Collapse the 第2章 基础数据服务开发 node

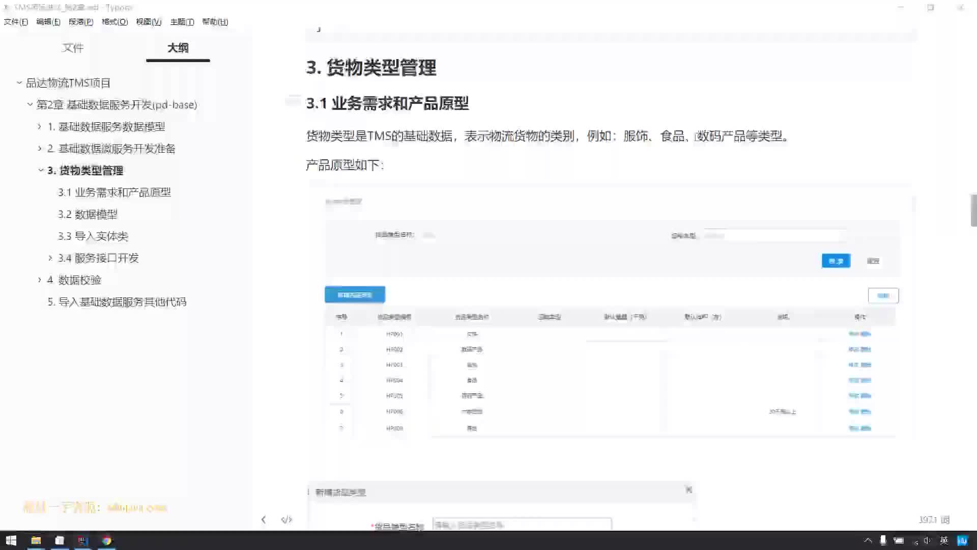pos(30,104)
